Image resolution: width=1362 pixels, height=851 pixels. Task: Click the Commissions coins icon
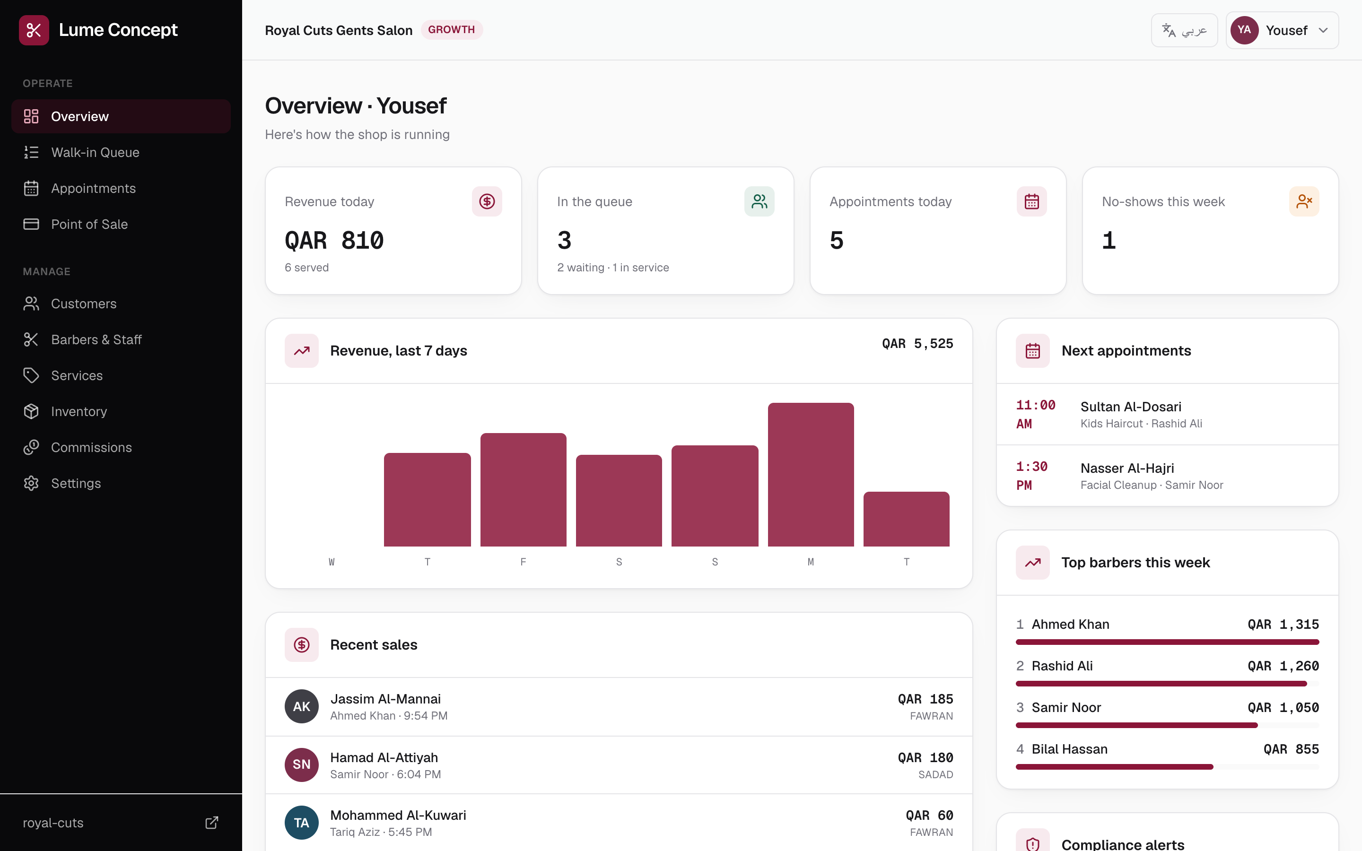[x=31, y=448]
